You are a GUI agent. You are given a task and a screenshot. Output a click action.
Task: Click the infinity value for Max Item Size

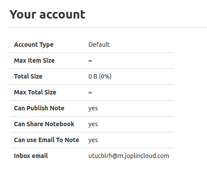90,61
